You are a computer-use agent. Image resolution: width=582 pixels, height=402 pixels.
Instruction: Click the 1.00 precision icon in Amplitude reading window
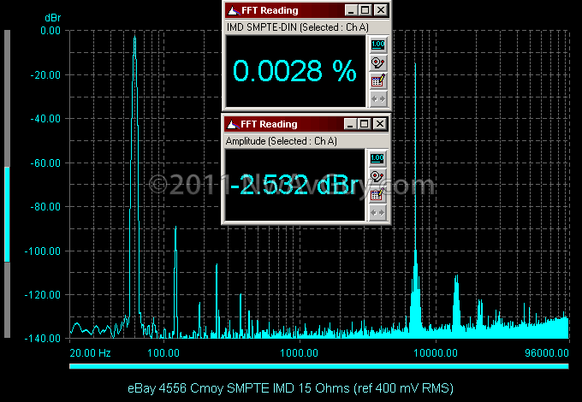[x=377, y=158]
